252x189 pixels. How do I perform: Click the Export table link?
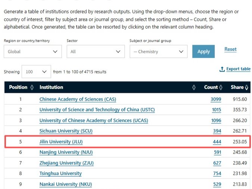pyautogui.click(x=238, y=69)
